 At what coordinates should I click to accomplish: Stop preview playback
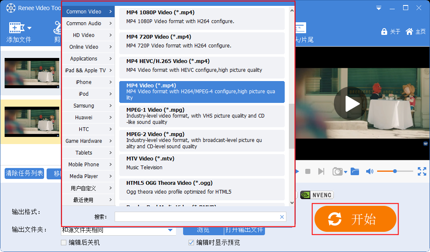(308, 171)
